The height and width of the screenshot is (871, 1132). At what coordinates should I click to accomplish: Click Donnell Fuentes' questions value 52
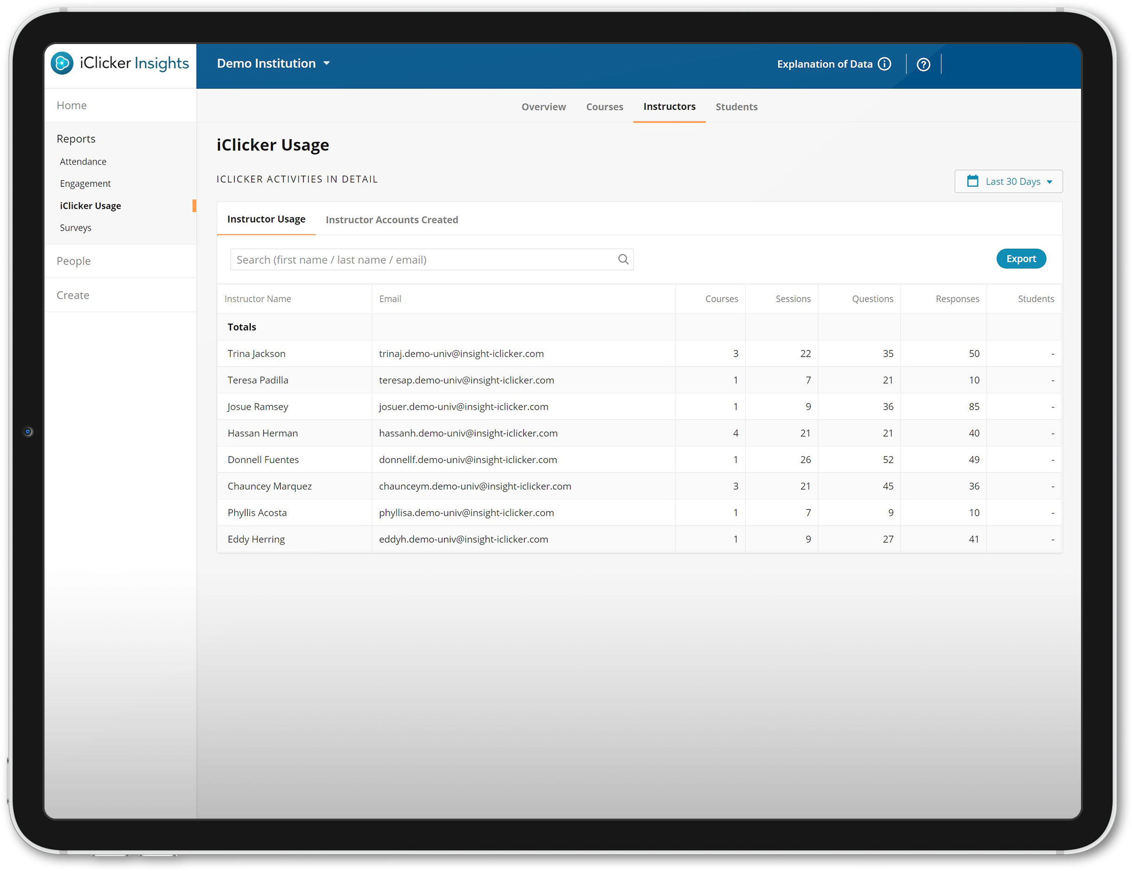(x=887, y=459)
